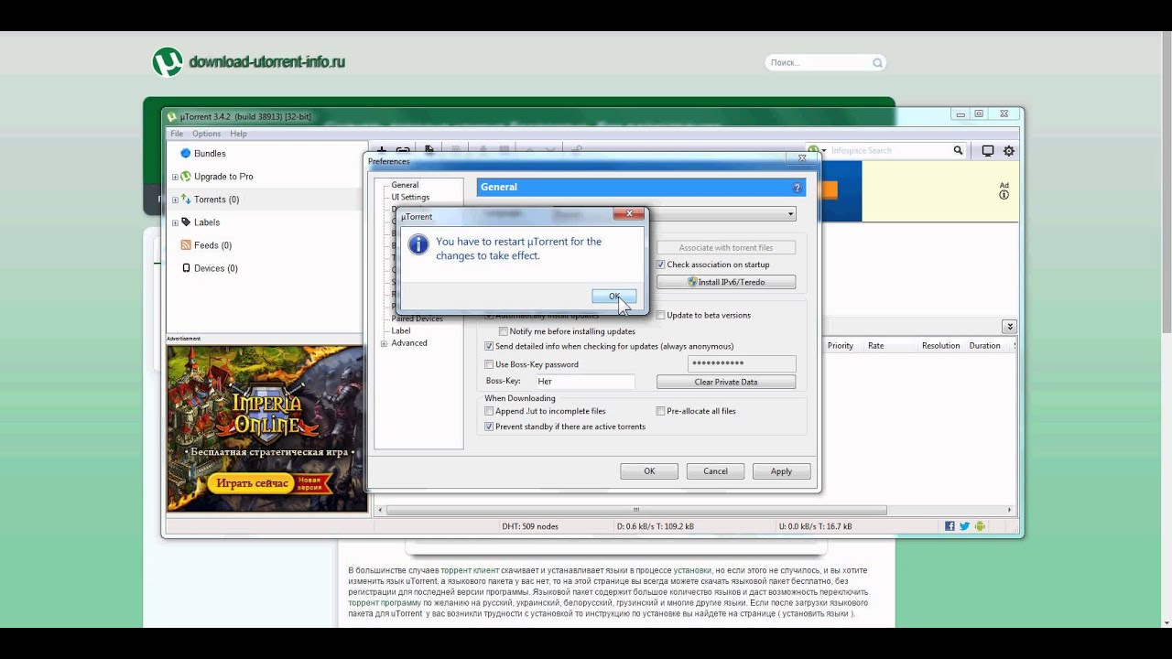The width and height of the screenshot is (1172, 659).
Task: Click Clear Private Data button
Action: click(726, 382)
